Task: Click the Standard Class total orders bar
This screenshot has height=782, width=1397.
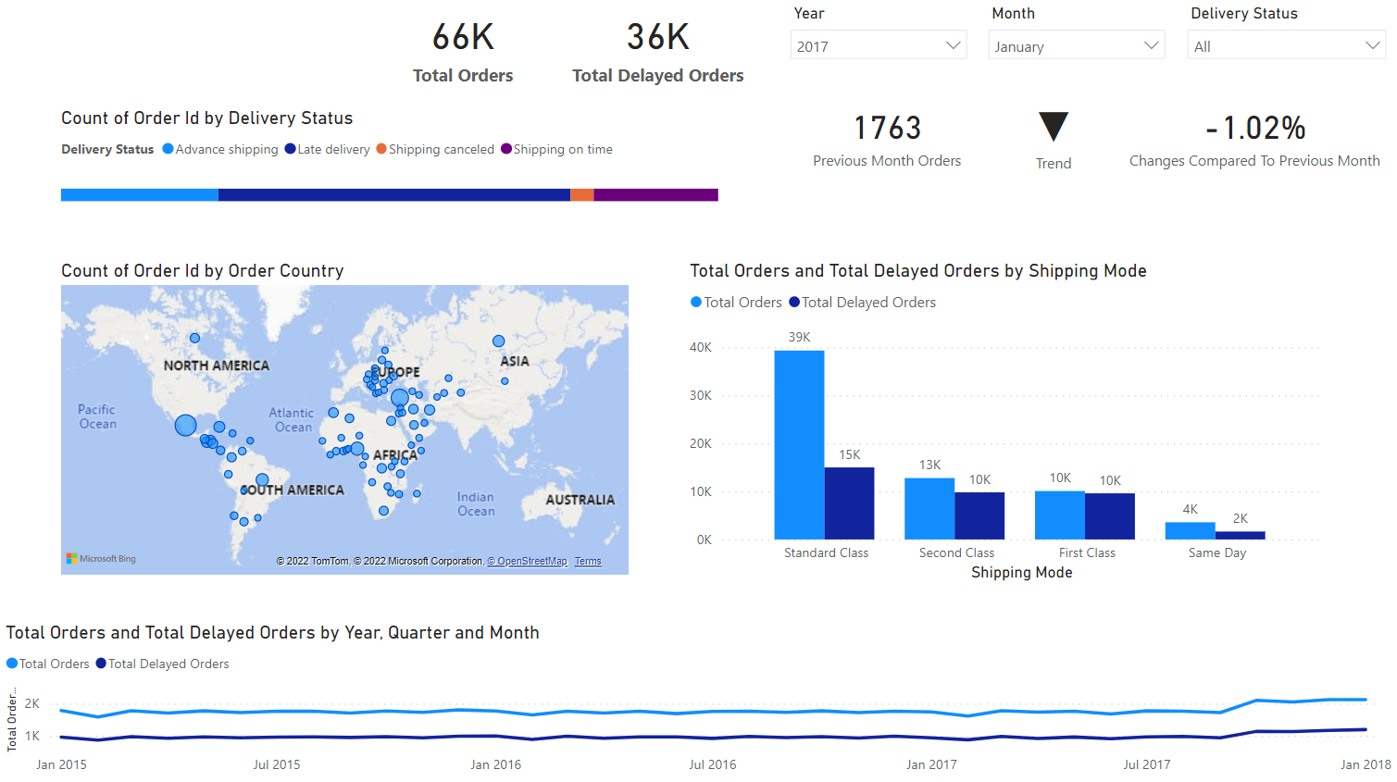Action: (x=799, y=444)
